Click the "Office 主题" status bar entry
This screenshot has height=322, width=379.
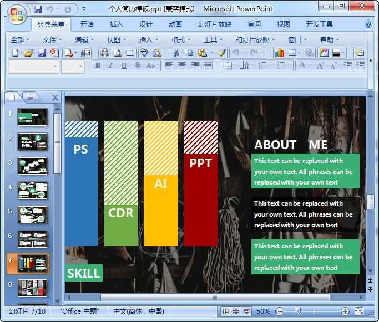(79, 311)
